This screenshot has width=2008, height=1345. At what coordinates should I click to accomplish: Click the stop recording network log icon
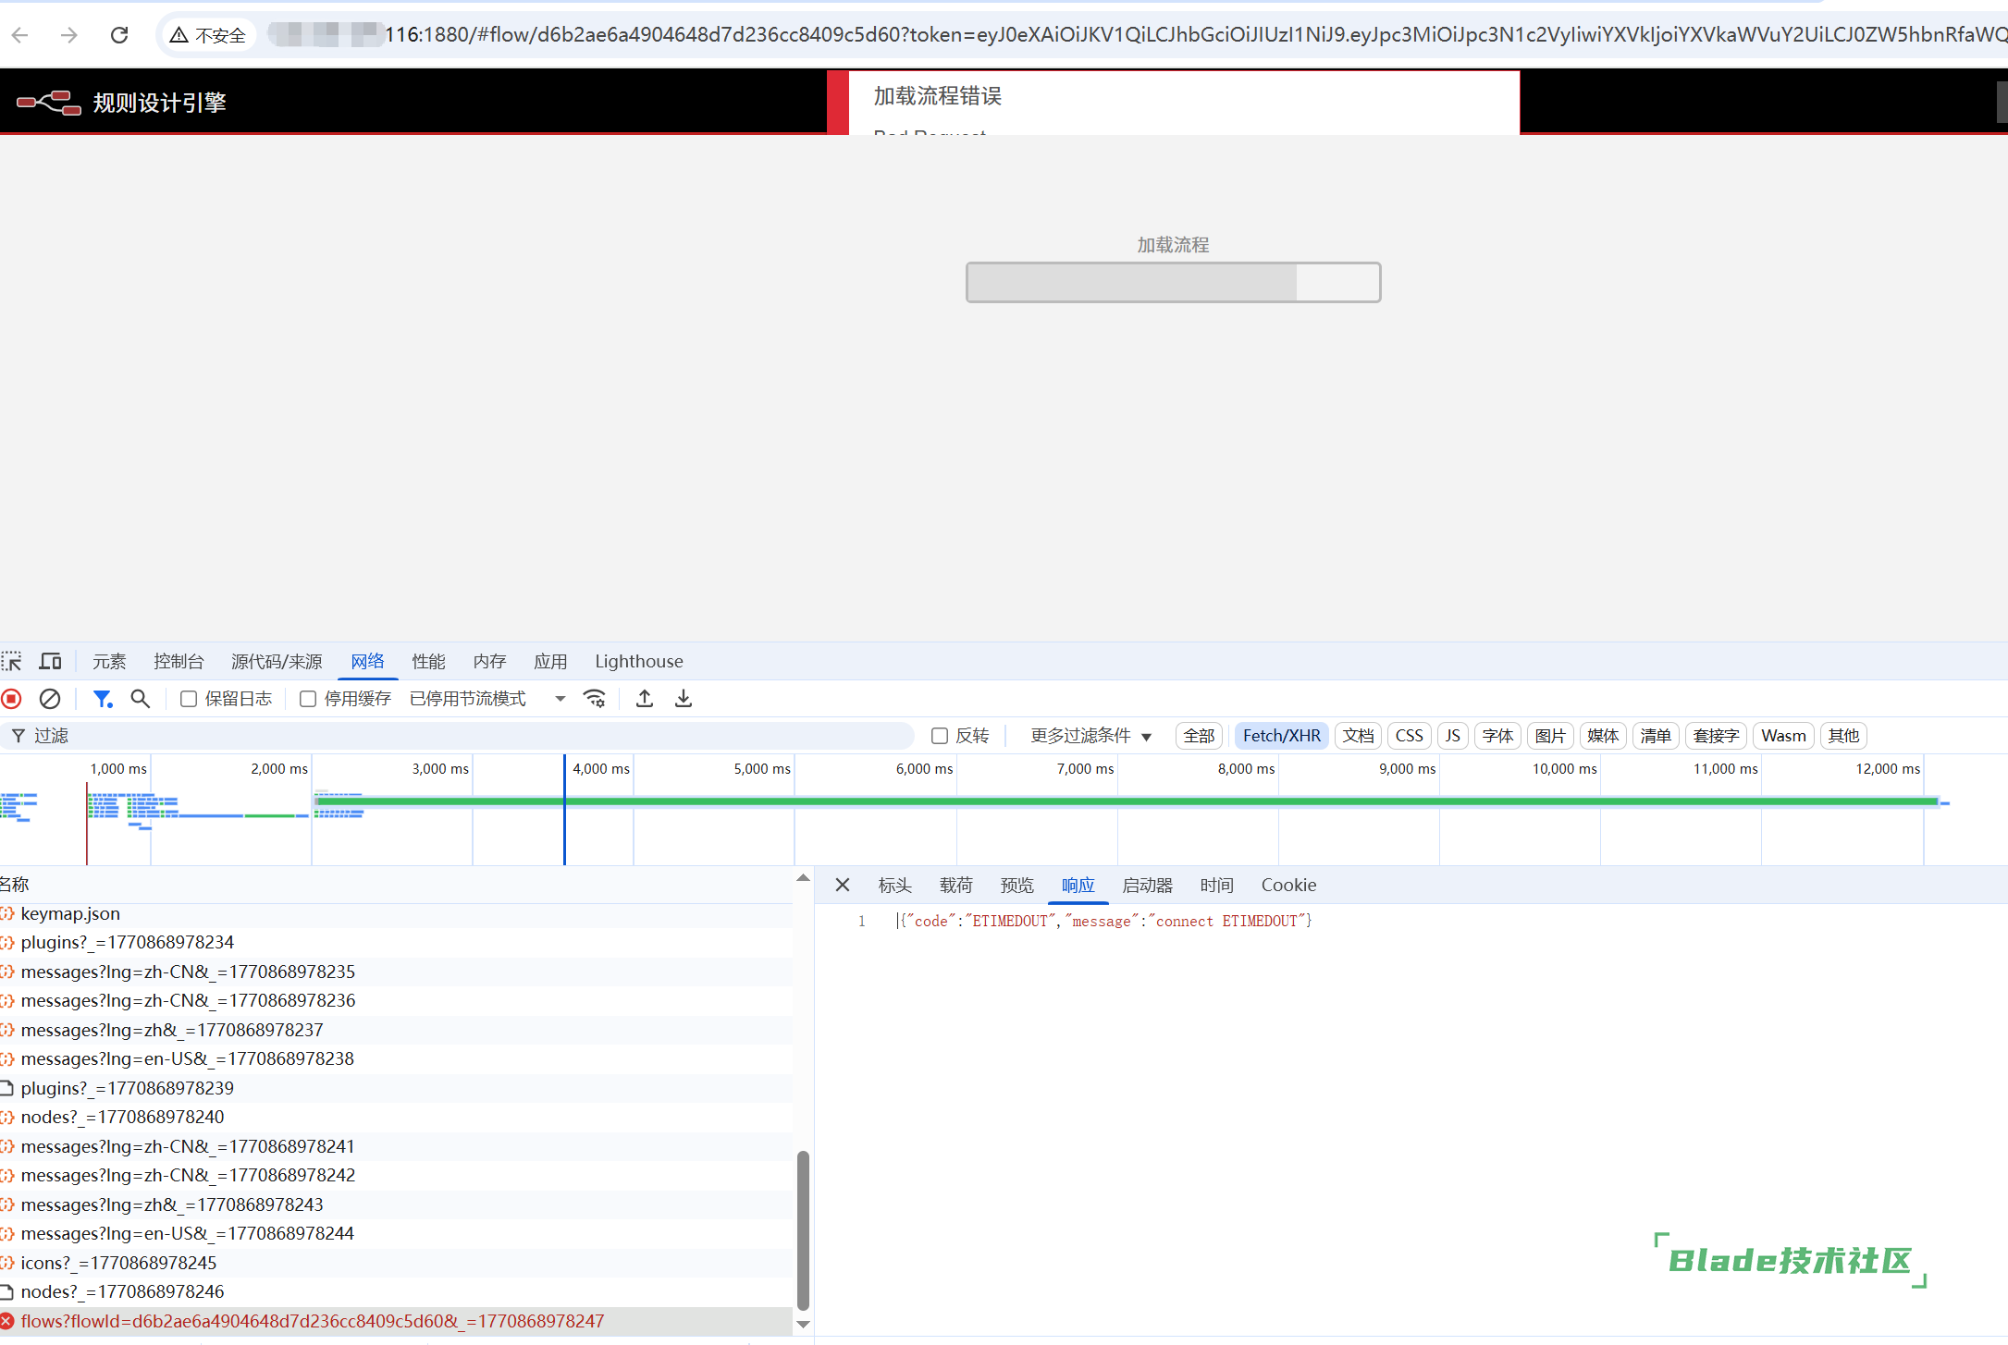[x=12, y=699]
